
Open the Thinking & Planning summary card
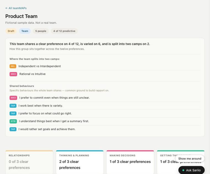[x=80, y=162]
